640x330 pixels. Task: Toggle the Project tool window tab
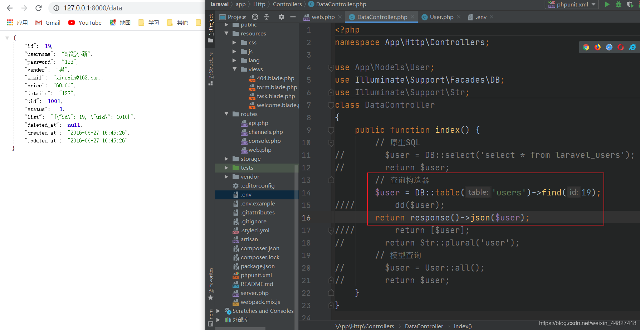(211, 28)
